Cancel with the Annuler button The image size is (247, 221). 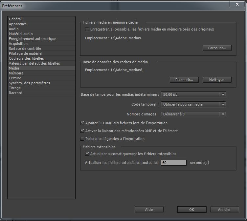(224, 210)
